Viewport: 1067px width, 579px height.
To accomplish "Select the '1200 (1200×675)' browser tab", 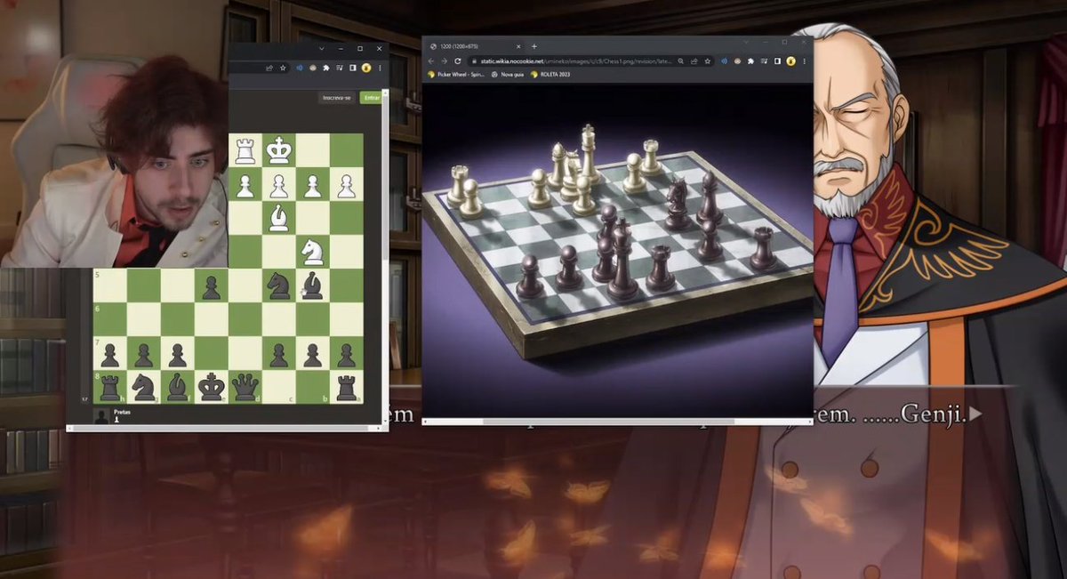I will click(x=476, y=46).
